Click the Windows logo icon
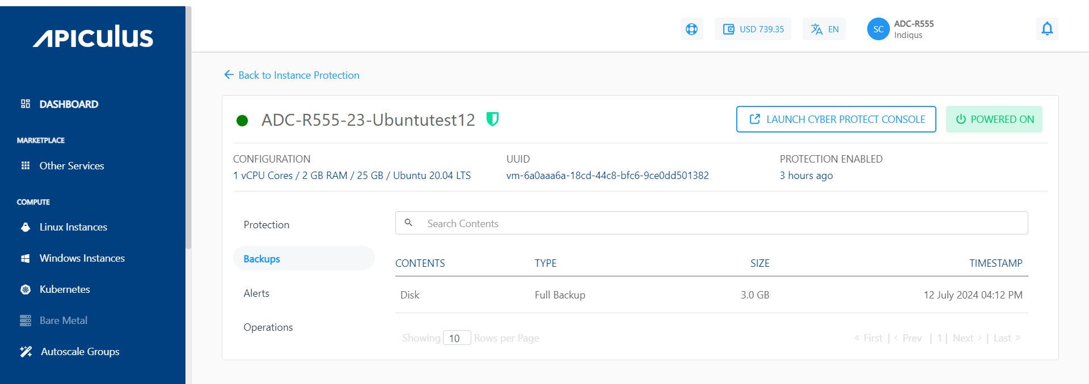The image size is (1089, 384). pyautogui.click(x=26, y=258)
